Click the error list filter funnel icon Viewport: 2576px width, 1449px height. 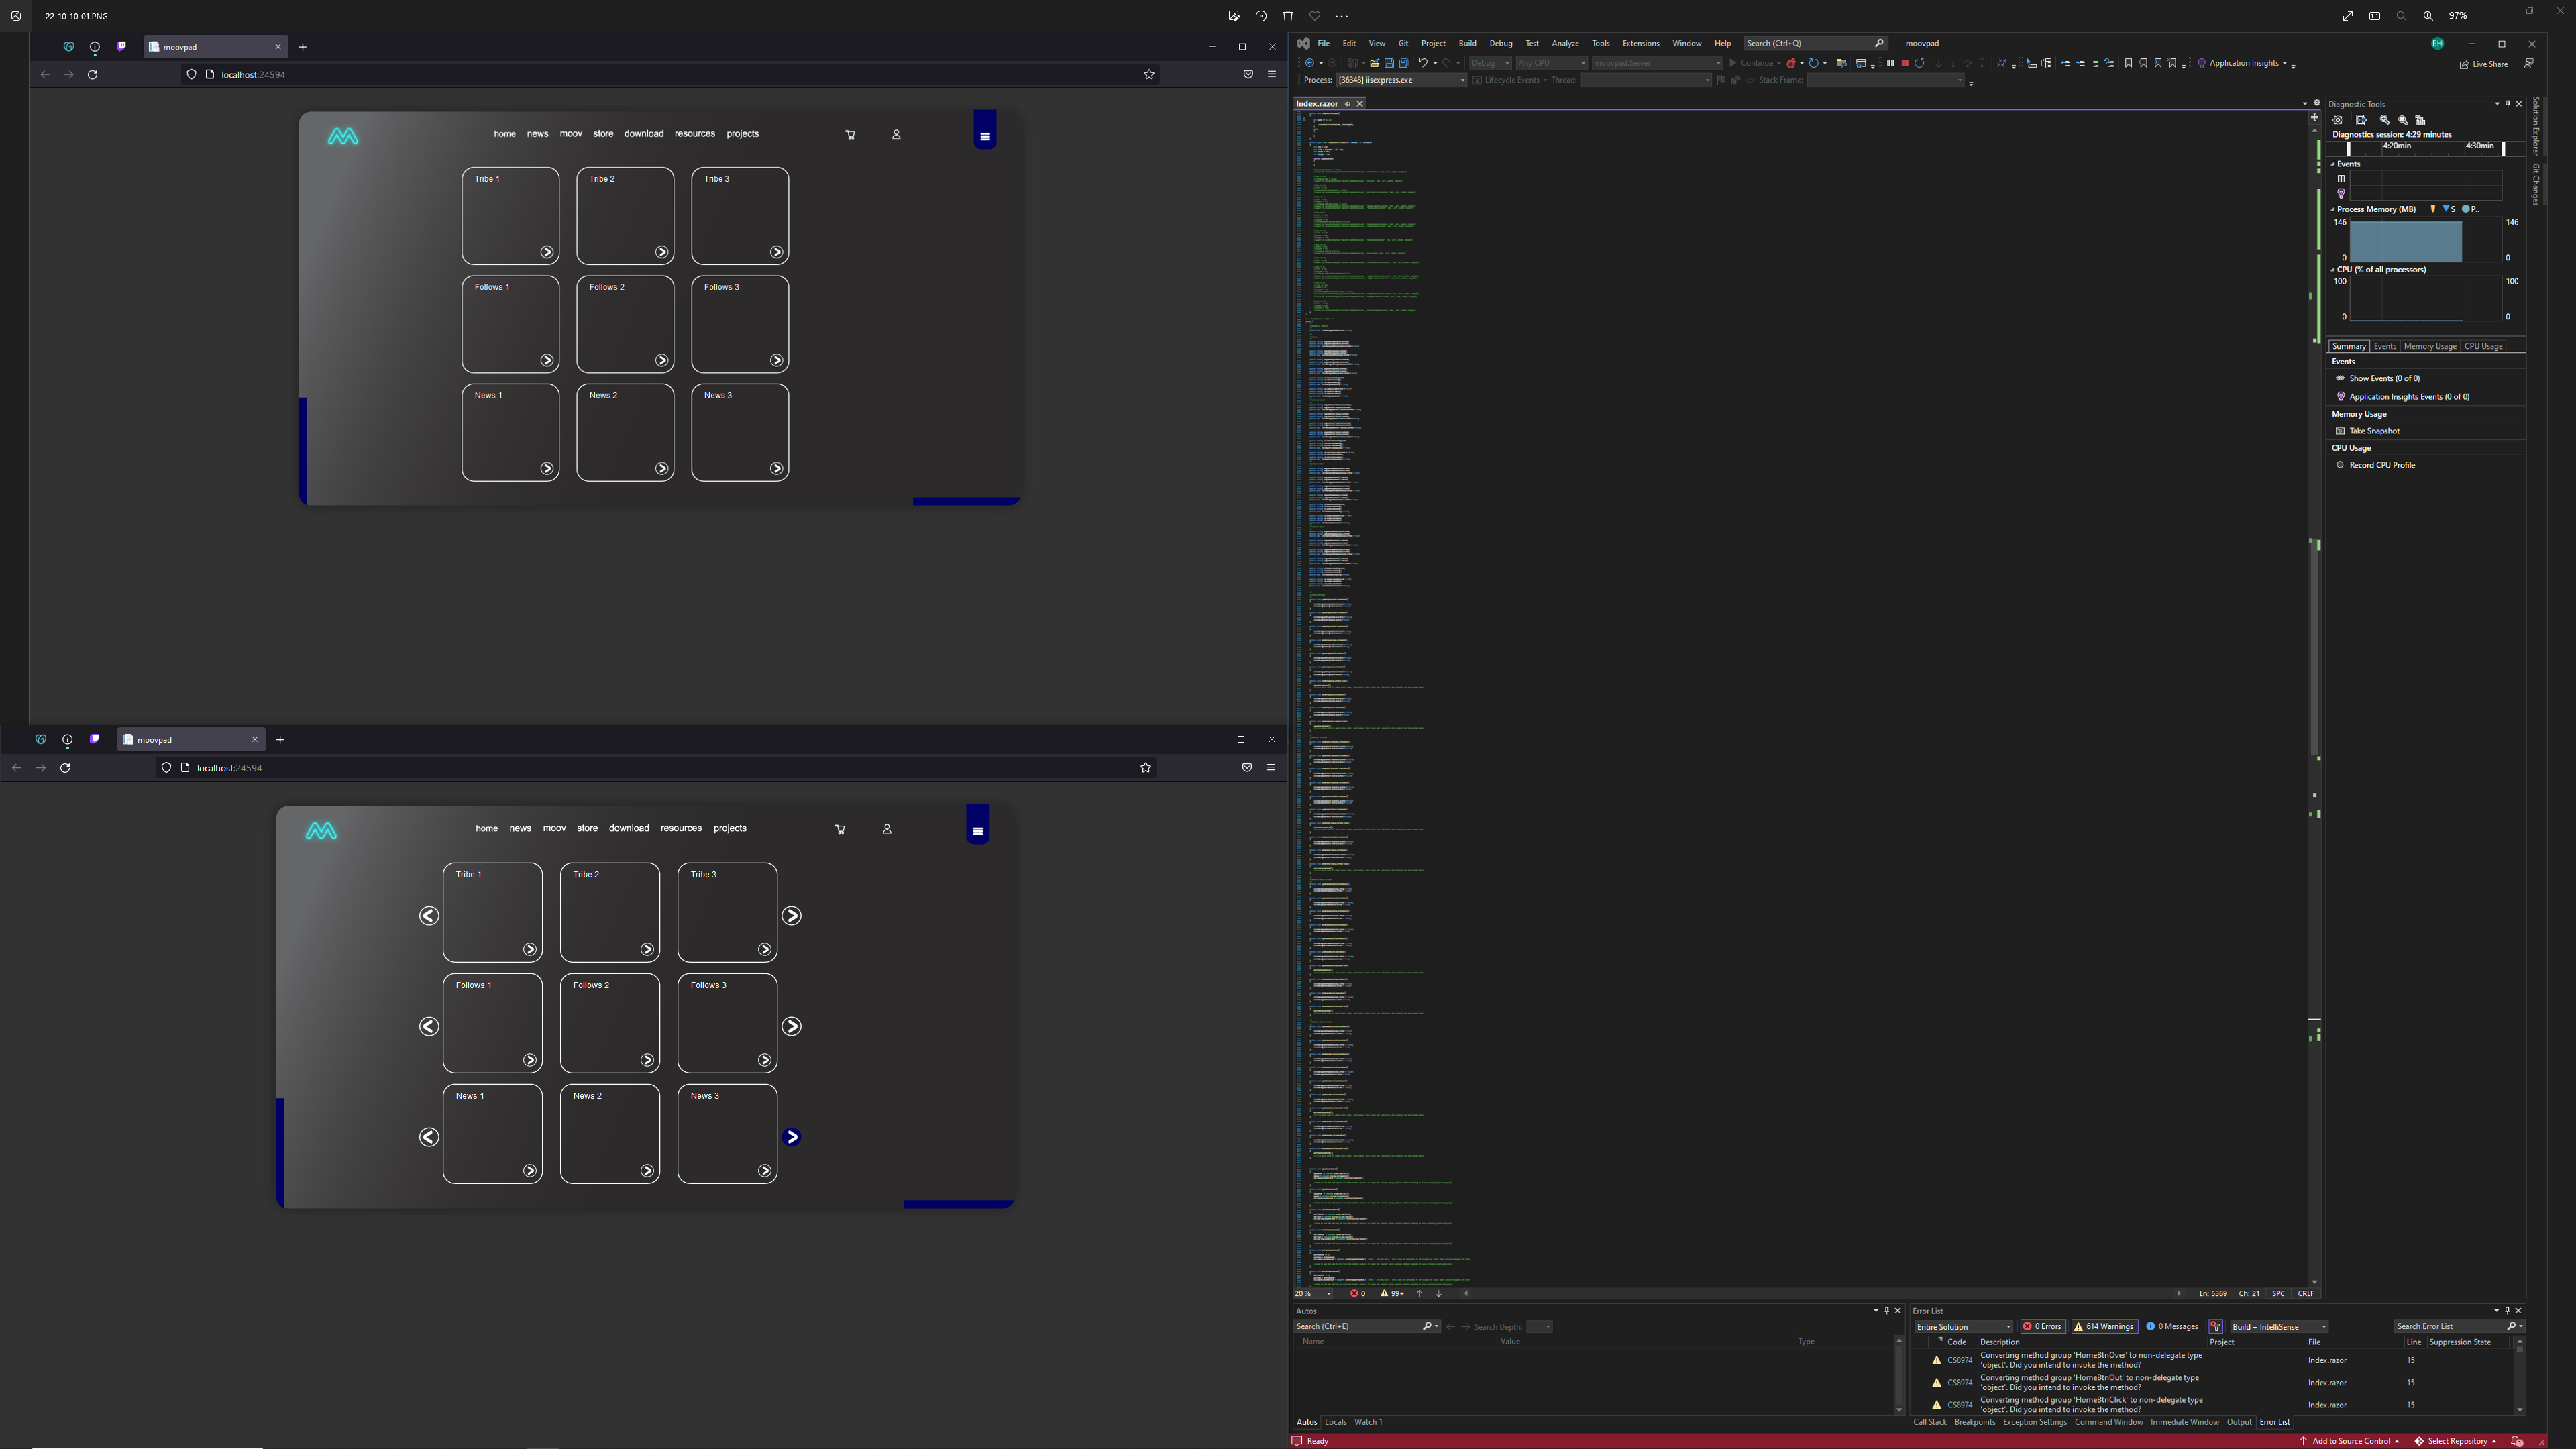click(2216, 1326)
